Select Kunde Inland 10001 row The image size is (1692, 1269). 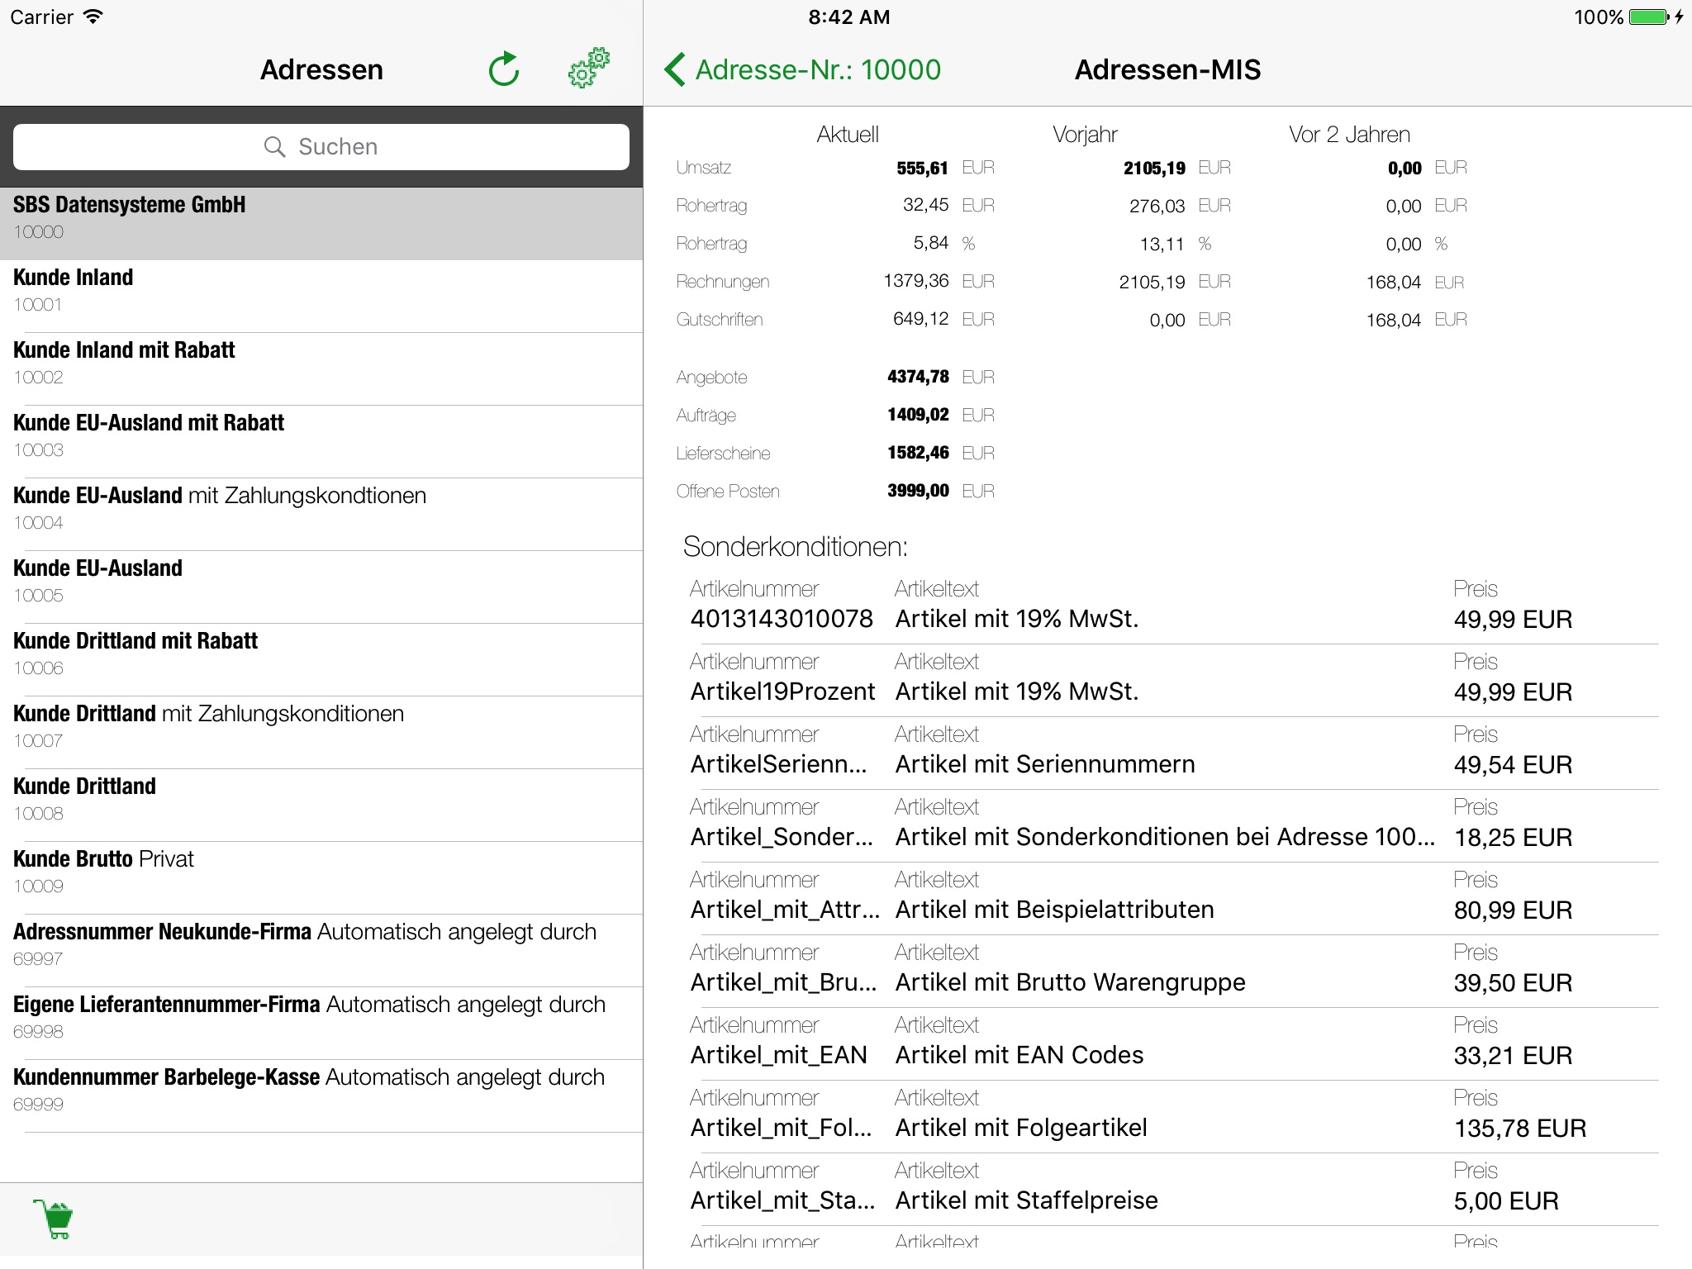(x=321, y=297)
